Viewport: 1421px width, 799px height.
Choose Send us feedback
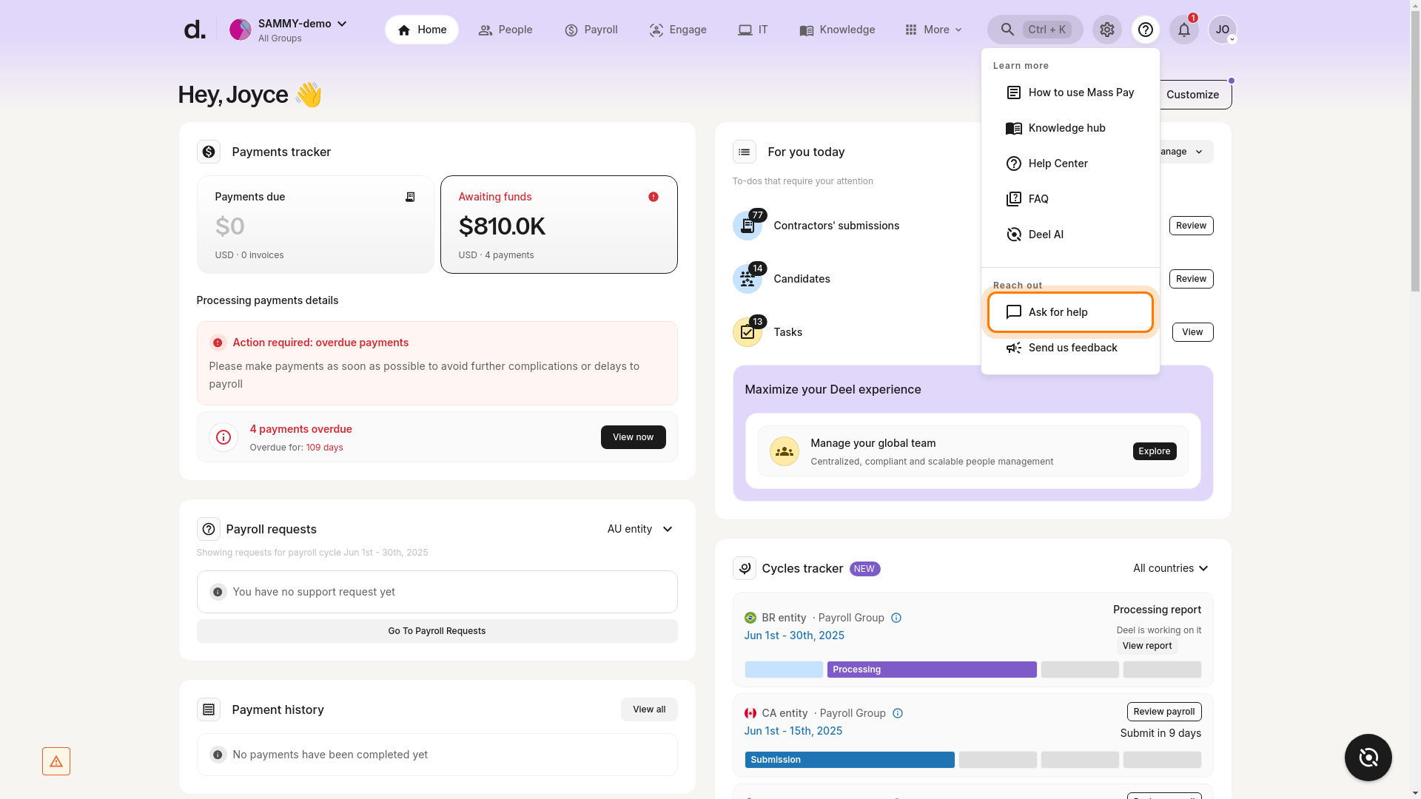pyautogui.click(x=1070, y=348)
